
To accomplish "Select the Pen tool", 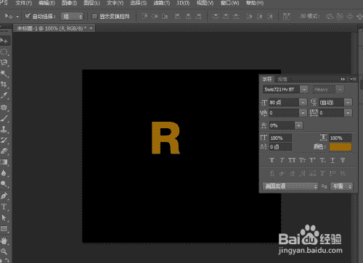I will 4,196.
